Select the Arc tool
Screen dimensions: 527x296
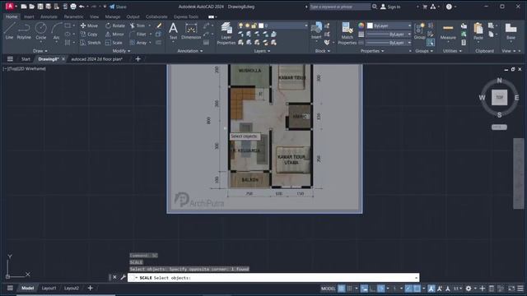(57, 31)
